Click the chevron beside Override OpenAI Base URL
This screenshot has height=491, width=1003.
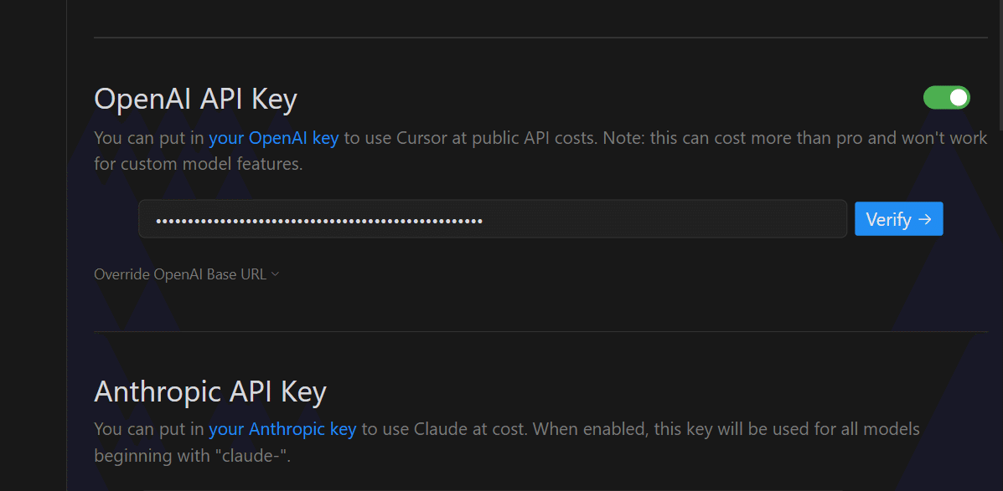click(x=276, y=274)
